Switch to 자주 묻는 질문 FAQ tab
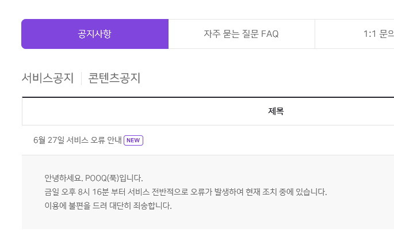The image size is (394, 240). (x=241, y=34)
